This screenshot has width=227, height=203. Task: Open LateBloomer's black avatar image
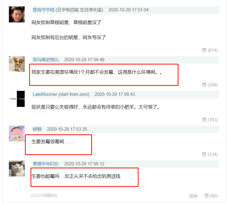[17, 99]
